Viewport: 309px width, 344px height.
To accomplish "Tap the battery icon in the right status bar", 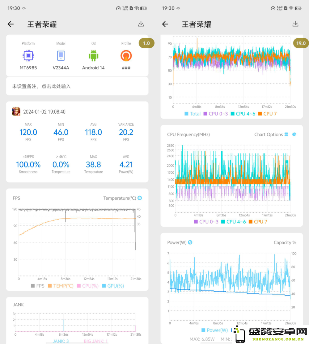I will pyautogui.click(x=298, y=8).
